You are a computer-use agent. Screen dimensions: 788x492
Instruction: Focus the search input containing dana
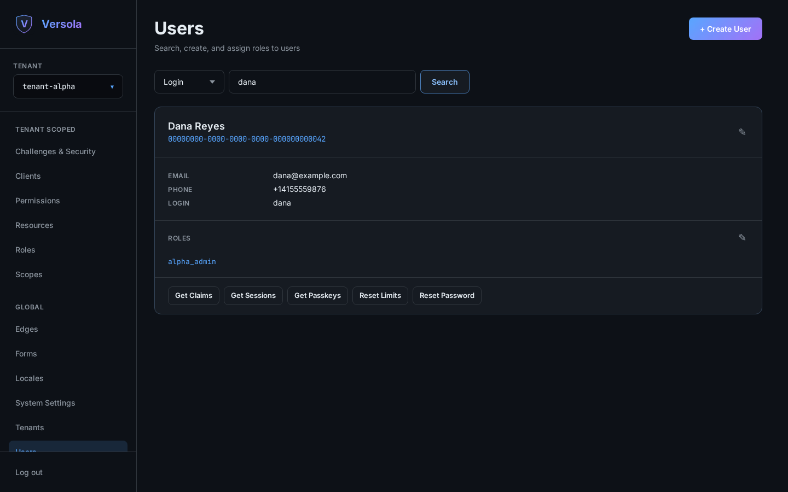(322, 82)
